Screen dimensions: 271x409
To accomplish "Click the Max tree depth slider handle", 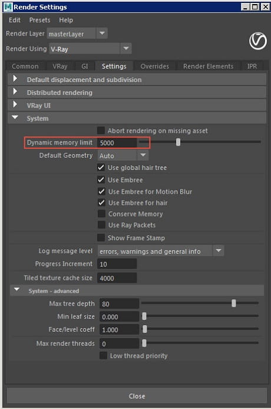I will coord(234,303).
